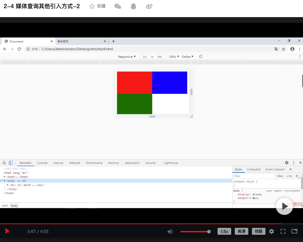Close the Document browser tab
The width and height of the screenshot is (303, 242).
tap(51, 41)
